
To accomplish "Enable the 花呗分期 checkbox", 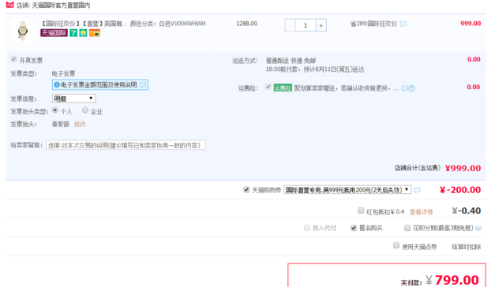I will tap(407, 228).
